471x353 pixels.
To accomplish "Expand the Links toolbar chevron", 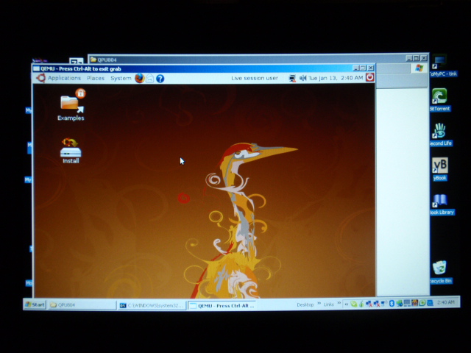I will pyautogui.click(x=339, y=302).
